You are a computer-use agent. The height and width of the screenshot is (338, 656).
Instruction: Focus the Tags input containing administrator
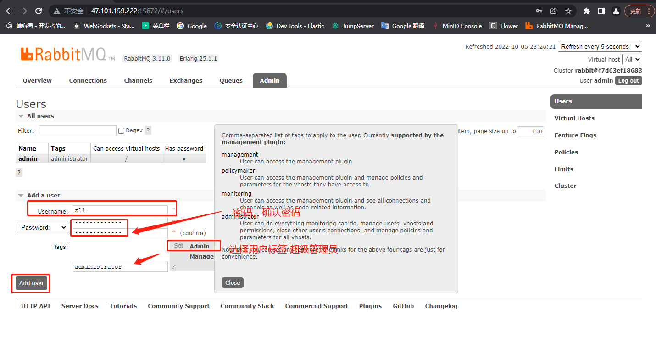[120, 267]
